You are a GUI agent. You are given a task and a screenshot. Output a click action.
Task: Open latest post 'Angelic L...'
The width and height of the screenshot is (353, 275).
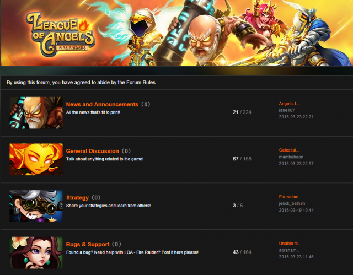[x=290, y=104]
